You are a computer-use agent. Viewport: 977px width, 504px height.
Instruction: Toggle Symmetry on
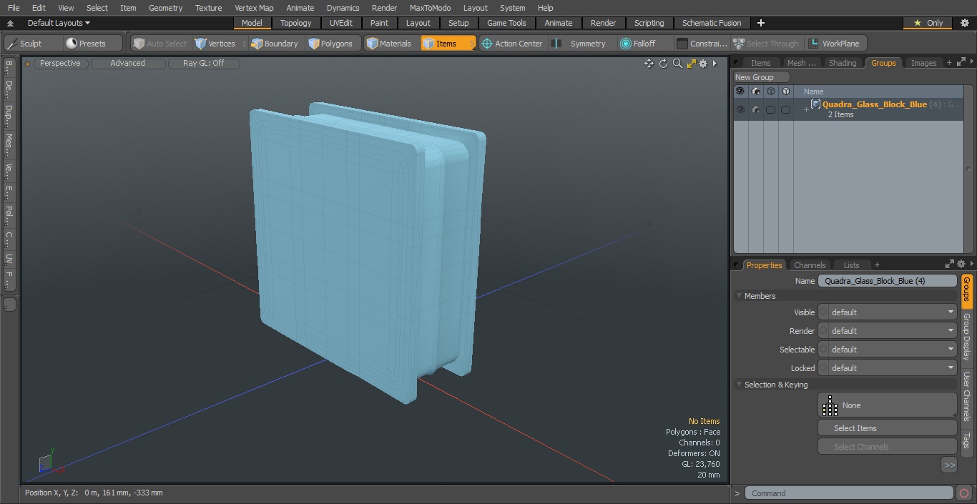tap(581, 44)
